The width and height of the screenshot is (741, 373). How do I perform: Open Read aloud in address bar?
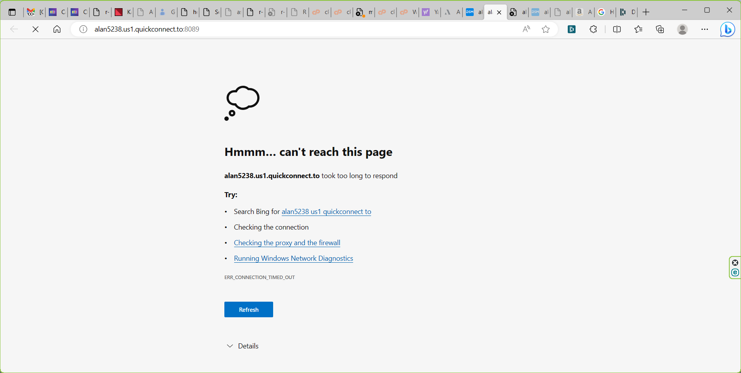(526, 29)
